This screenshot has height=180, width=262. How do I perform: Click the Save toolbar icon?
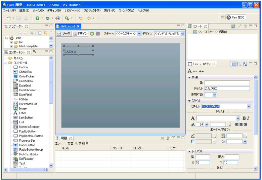pos(18,18)
